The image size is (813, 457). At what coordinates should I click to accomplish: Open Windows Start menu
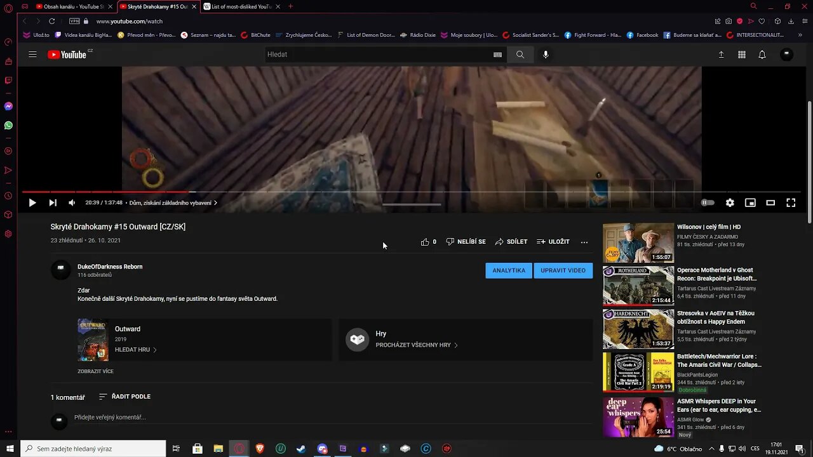(9, 449)
